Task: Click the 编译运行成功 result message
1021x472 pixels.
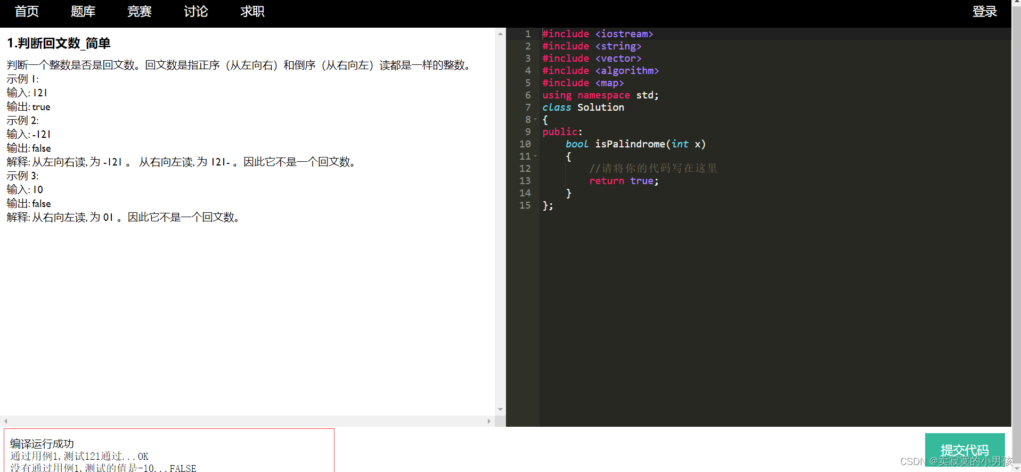Action: click(42, 443)
